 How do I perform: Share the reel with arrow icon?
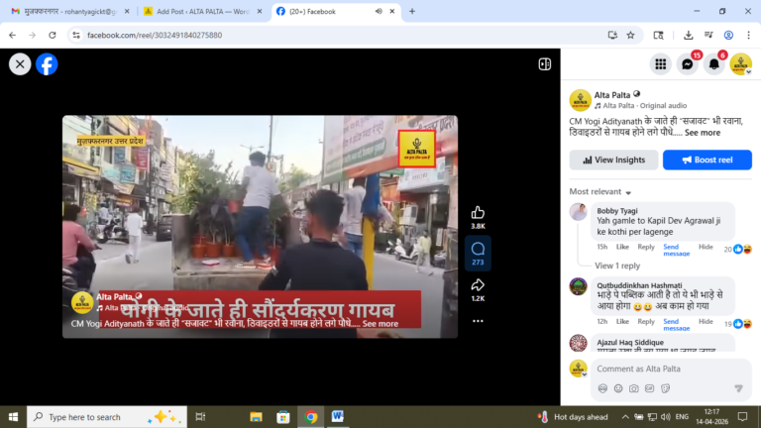(478, 285)
